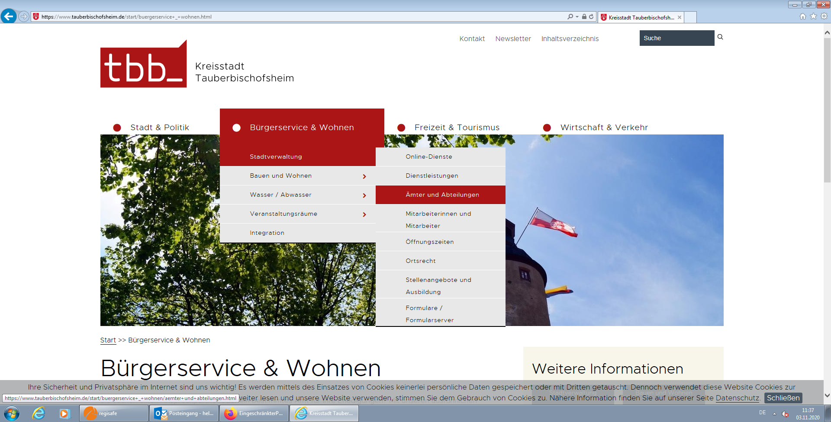Click the Start breadcrumb link

108,340
